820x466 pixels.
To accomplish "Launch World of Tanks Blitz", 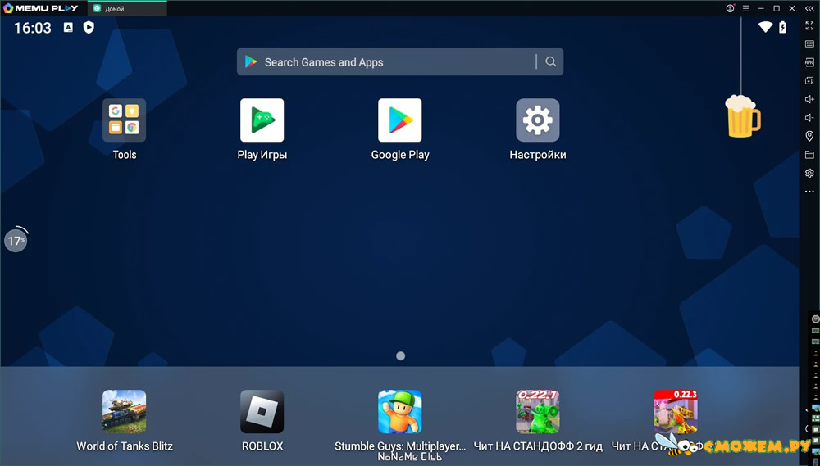I will pyautogui.click(x=124, y=412).
